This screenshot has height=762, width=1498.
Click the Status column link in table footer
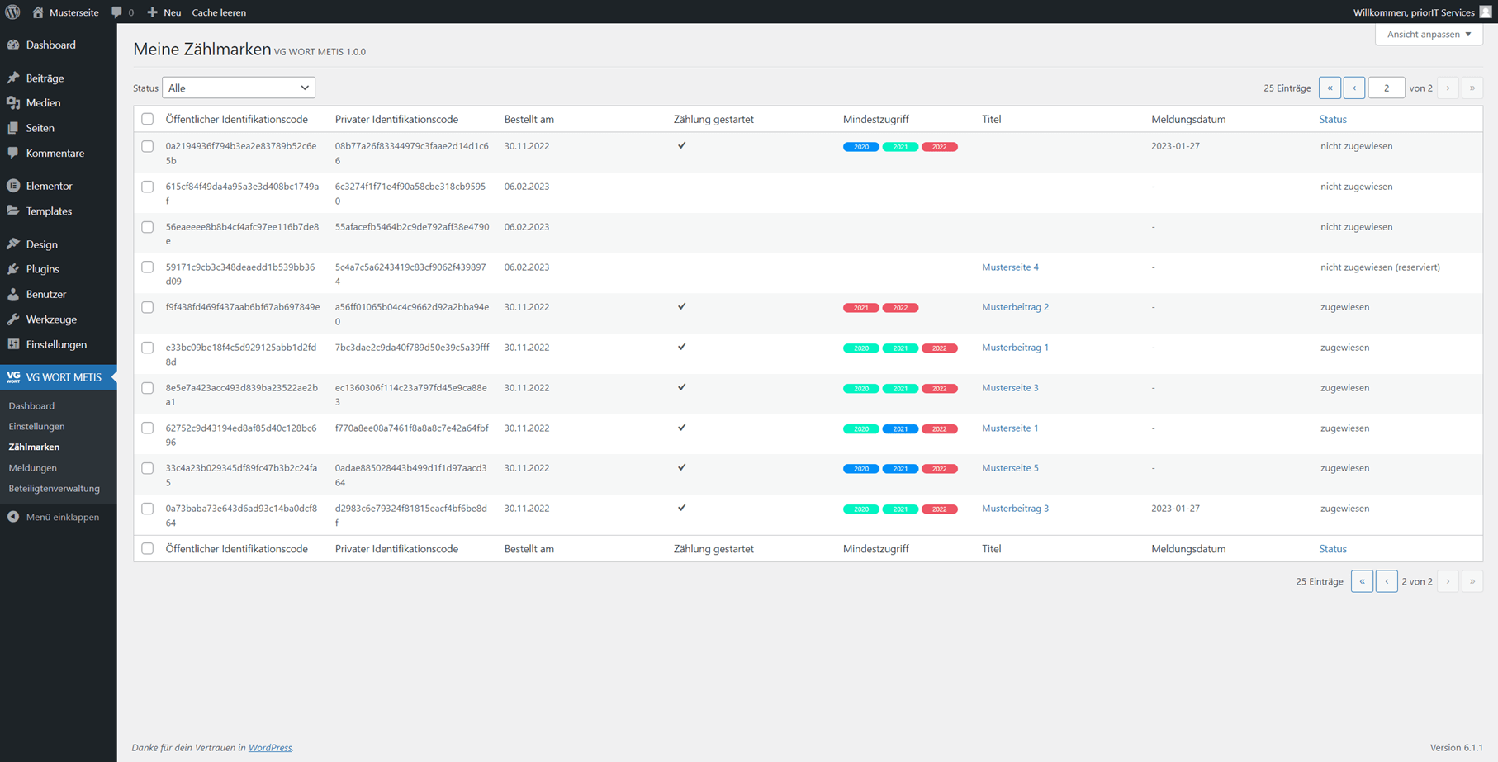[1333, 548]
